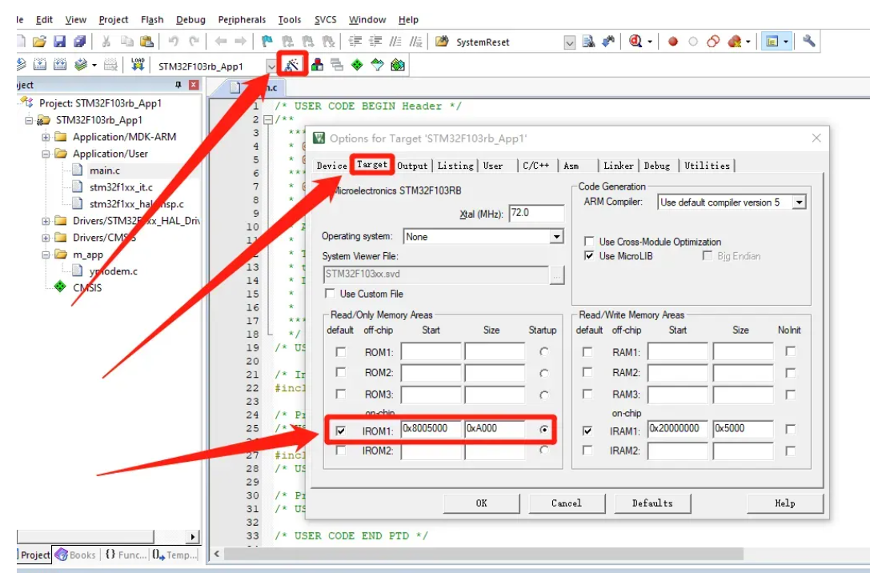Open the window layout icon dropdown arrow

[786, 42]
